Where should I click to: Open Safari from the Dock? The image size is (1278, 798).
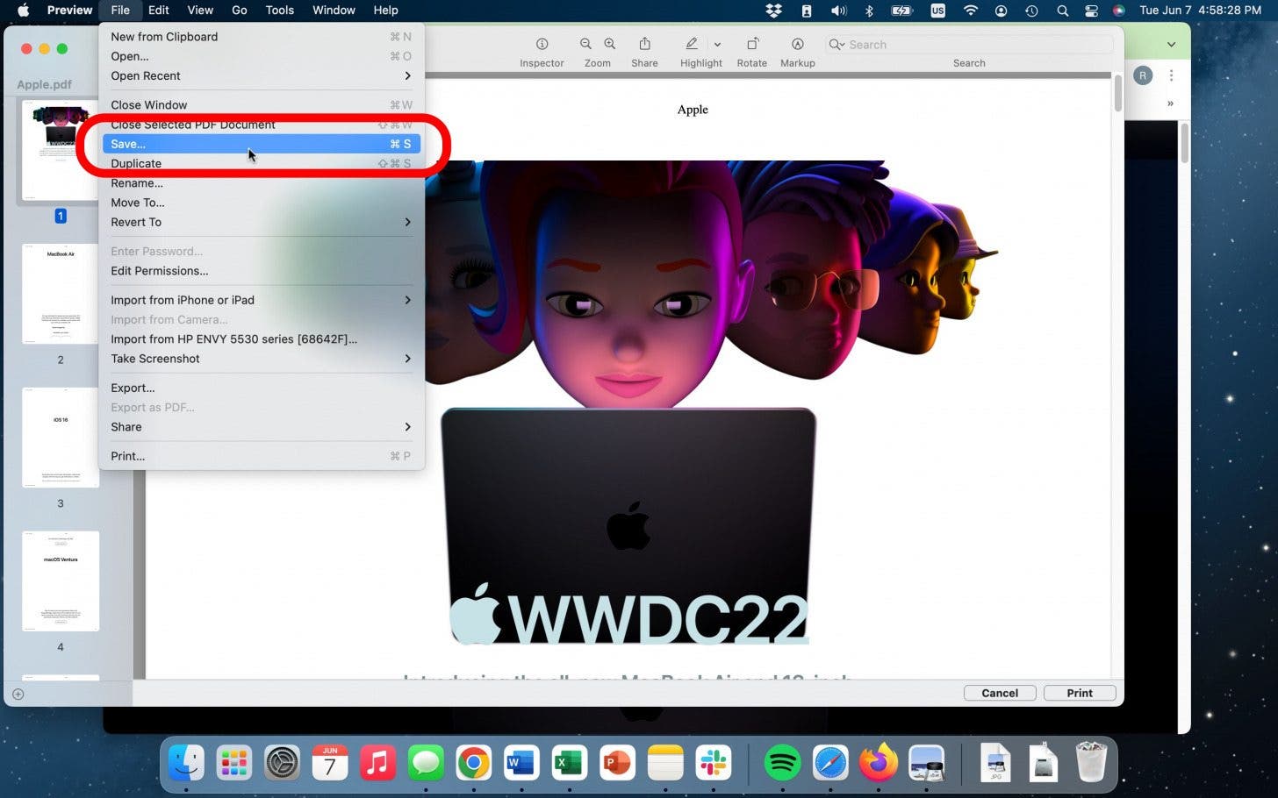[x=830, y=763]
